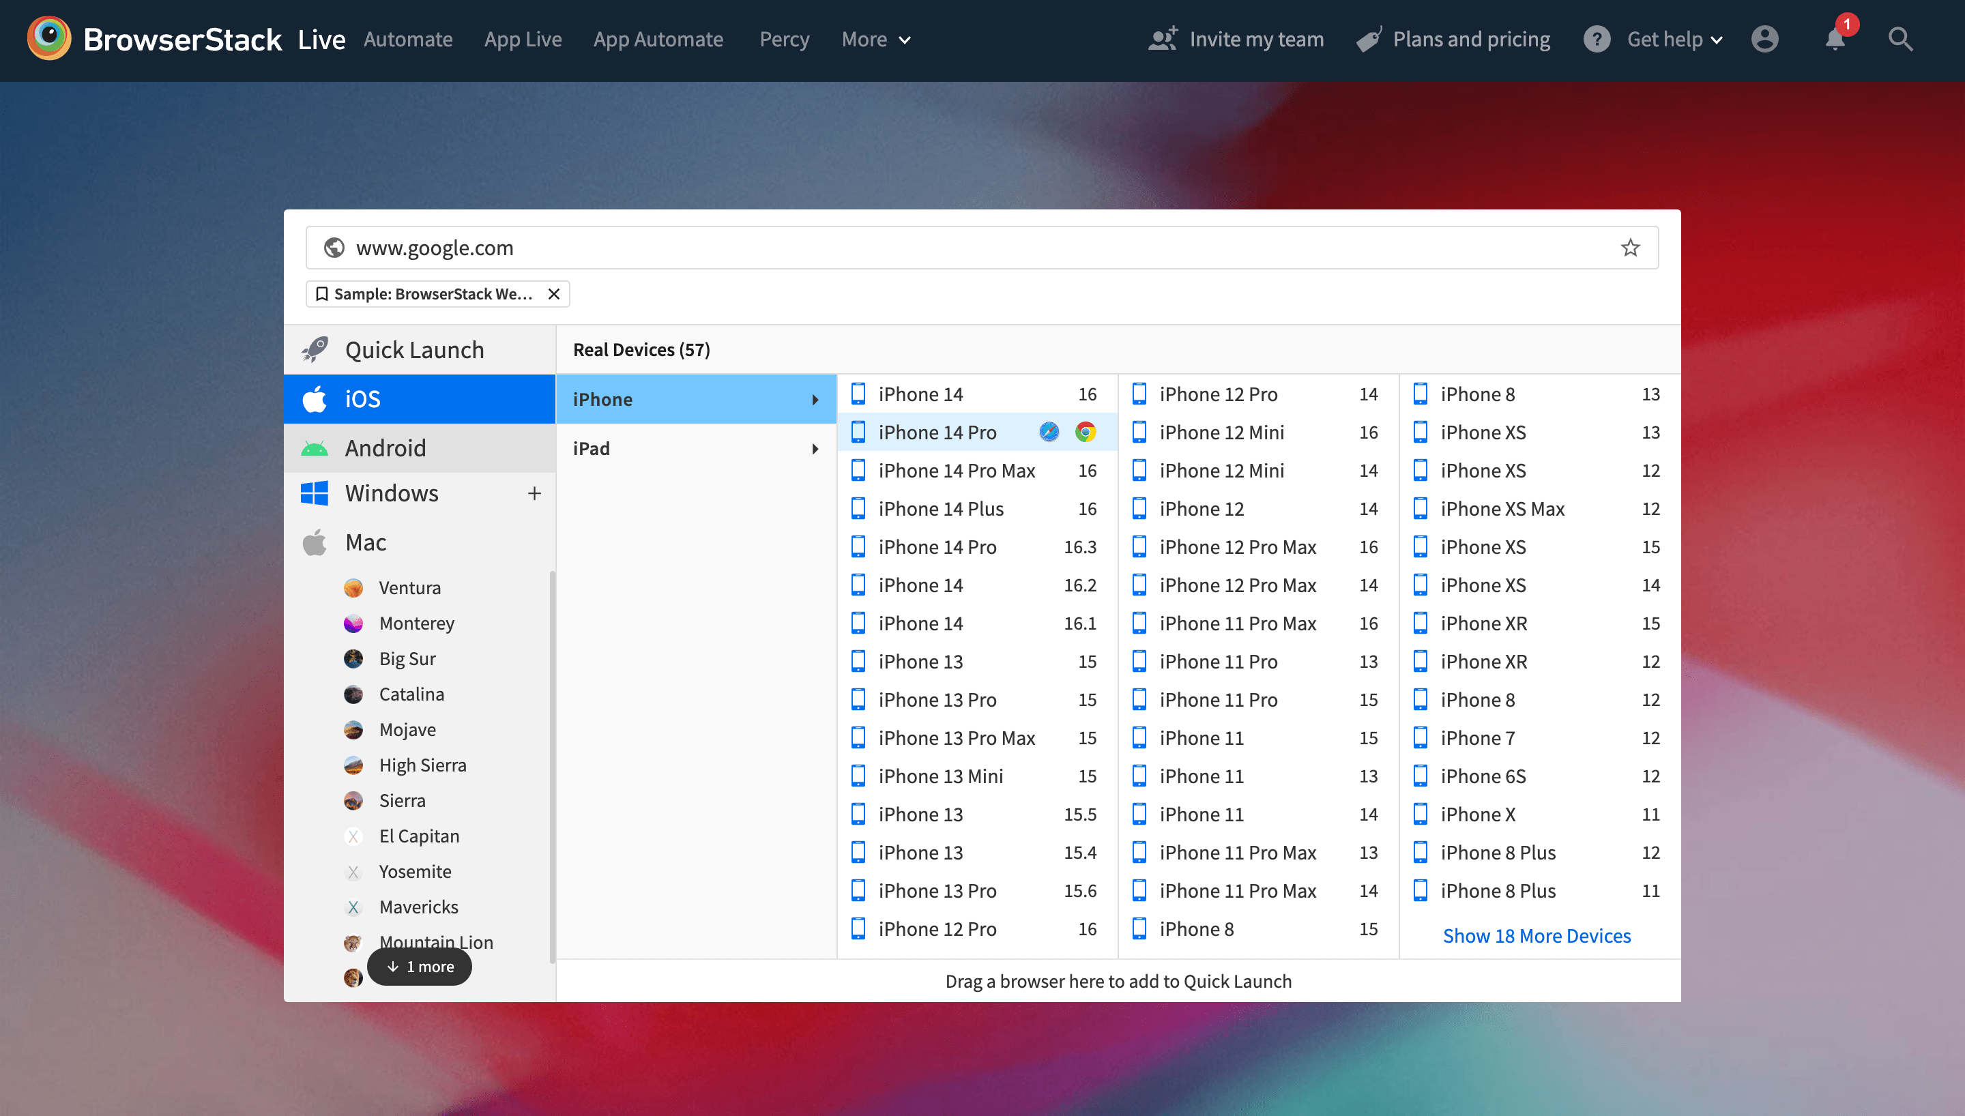Open the App Automate section
Screen dimensions: 1965x1116
[x=658, y=39]
